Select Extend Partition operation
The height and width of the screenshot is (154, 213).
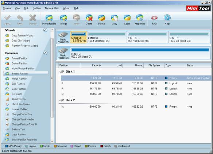click(x=26, y=74)
